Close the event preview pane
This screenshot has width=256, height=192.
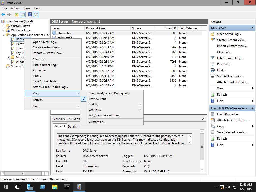[203, 119]
